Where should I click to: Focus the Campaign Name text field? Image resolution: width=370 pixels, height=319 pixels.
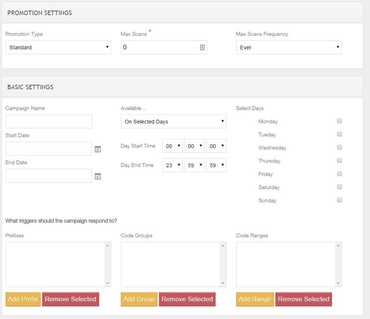pyautogui.click(x=49, y=122)
